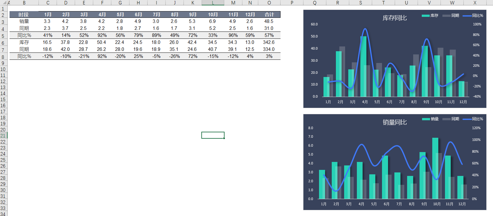Screen dimensions: 493x216
Task: Select cell with value 40.7
Action: 213,49
